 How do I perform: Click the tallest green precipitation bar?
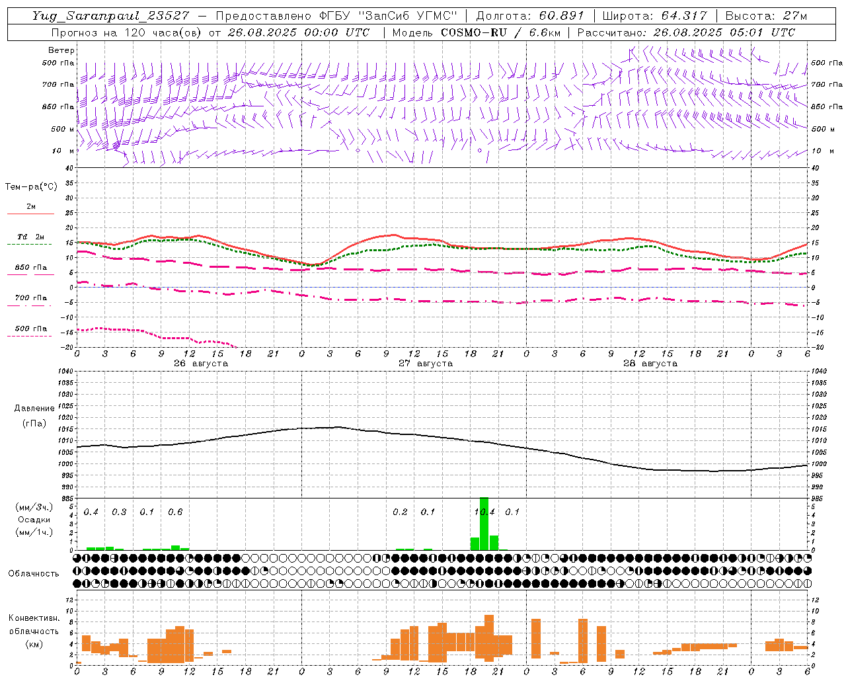click(484, 524)
